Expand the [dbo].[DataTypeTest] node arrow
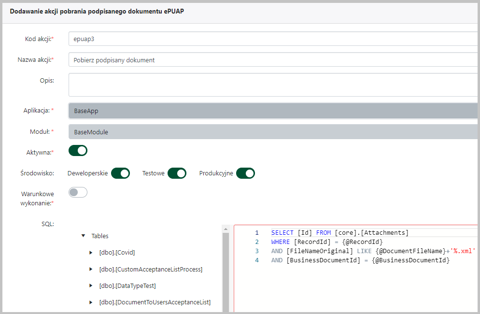The image size is (480, 314). (x=91, y=286)
